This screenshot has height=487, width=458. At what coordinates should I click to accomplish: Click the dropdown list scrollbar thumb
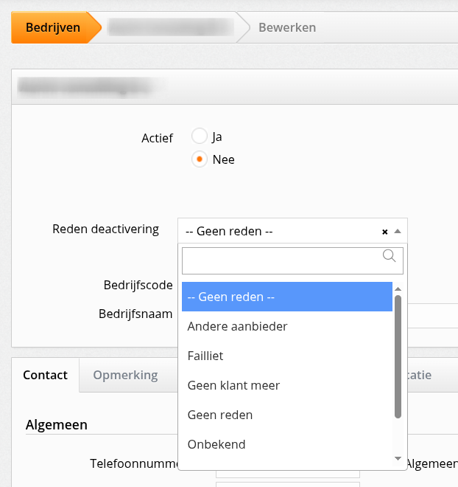[398, 356]
